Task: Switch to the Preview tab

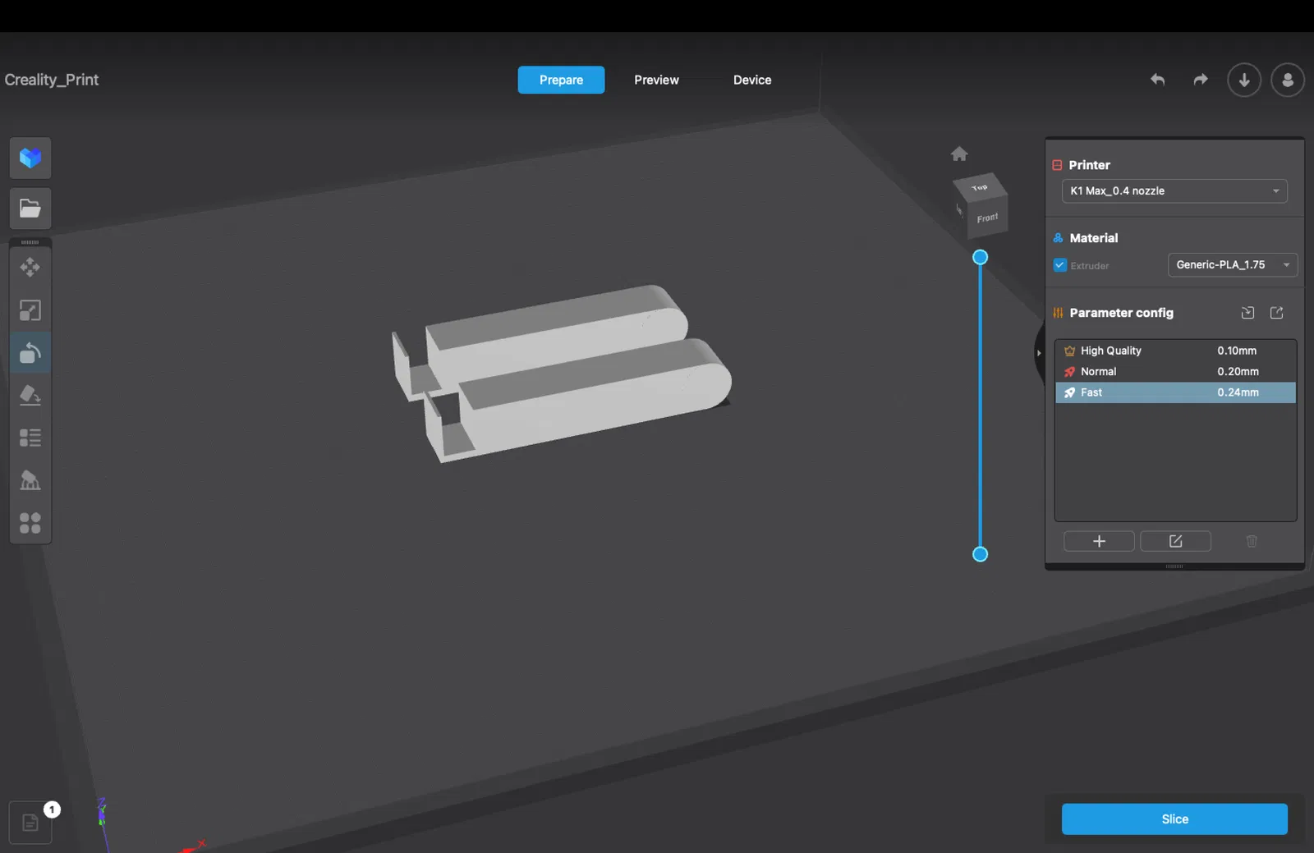Action: [656, 80]
